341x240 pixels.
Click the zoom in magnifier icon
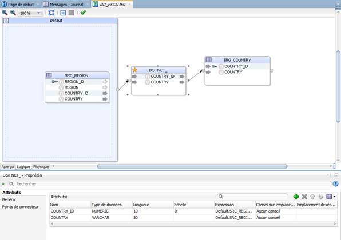5,13
